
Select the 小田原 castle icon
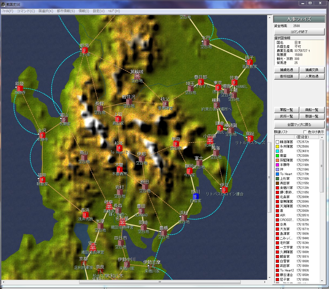point(210,141)
